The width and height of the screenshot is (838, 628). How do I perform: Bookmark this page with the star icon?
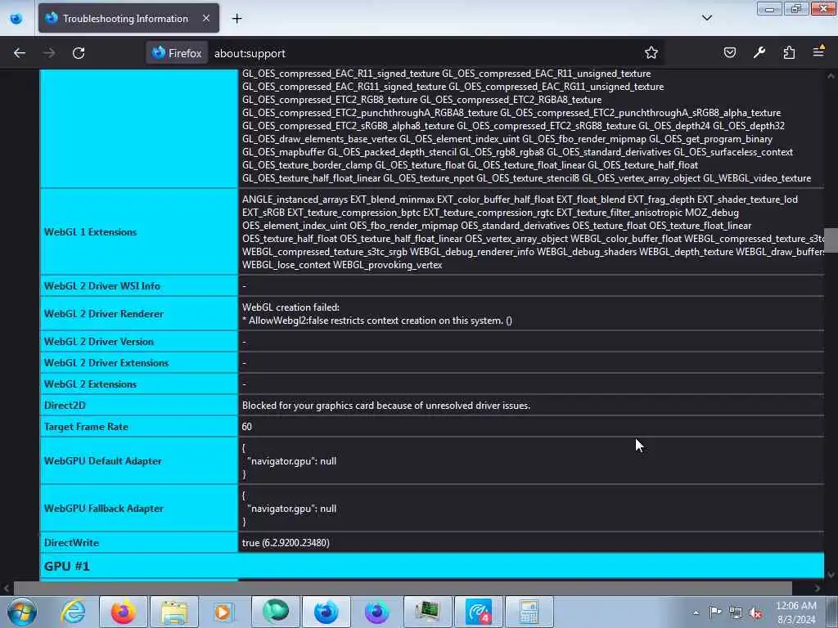tap(651, 53)
